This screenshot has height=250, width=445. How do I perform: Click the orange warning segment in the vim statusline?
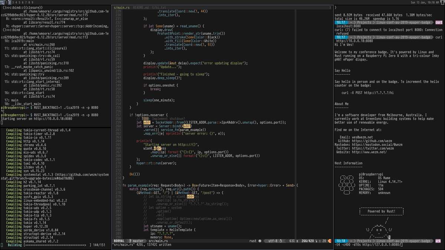[x=330, y=241]
